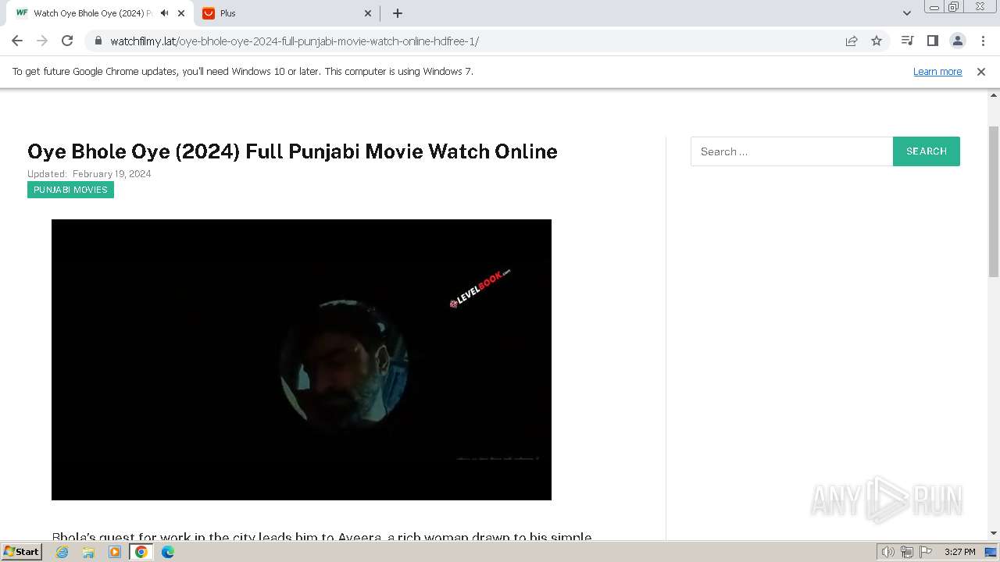
Task: Go forward to the next page
Action: pos(42,41)
